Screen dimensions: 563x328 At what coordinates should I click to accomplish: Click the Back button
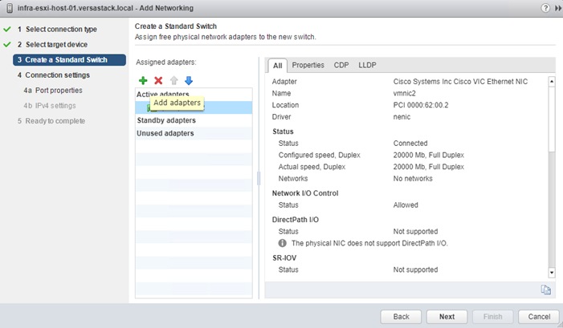pyautogui.click(x=401, y=317)
